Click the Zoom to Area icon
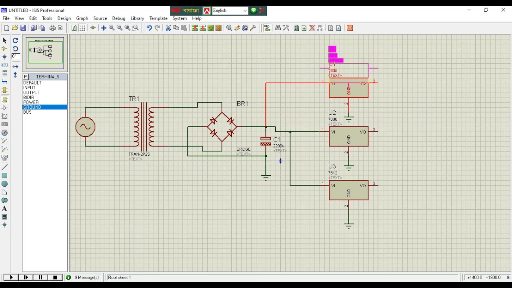Image resolution: width=512 pixels, height=288 pixels. point(136,28)
